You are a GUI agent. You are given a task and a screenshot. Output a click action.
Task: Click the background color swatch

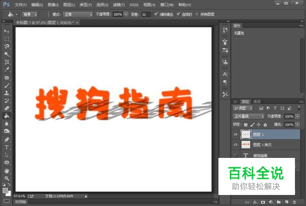9,194
